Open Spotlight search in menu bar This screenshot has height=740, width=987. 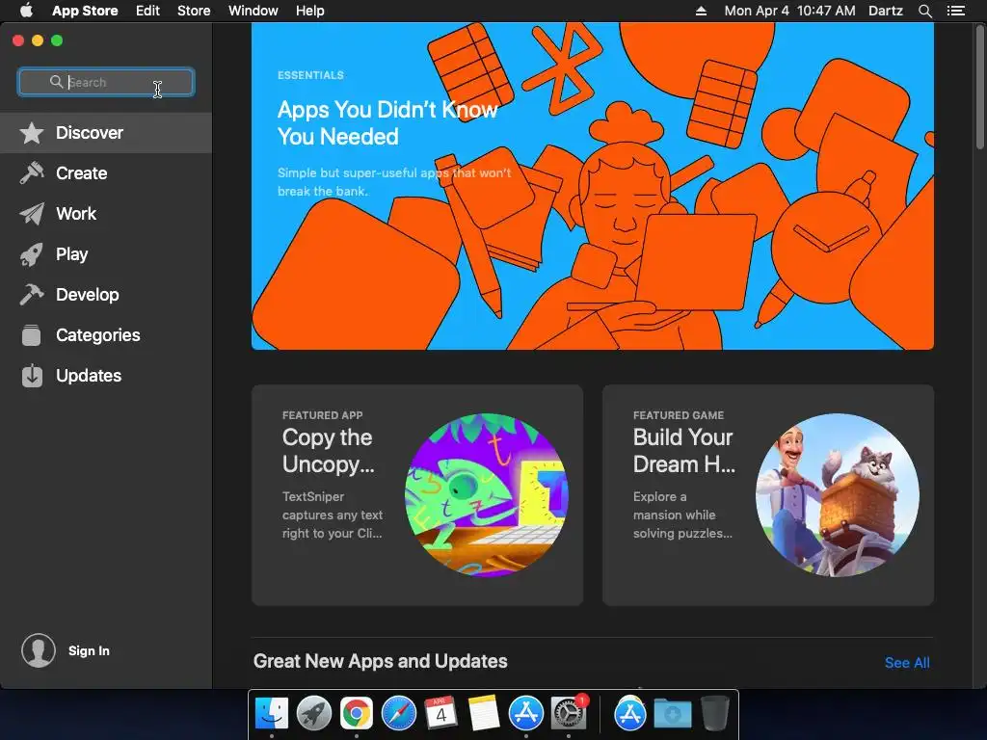pos(925,11)
